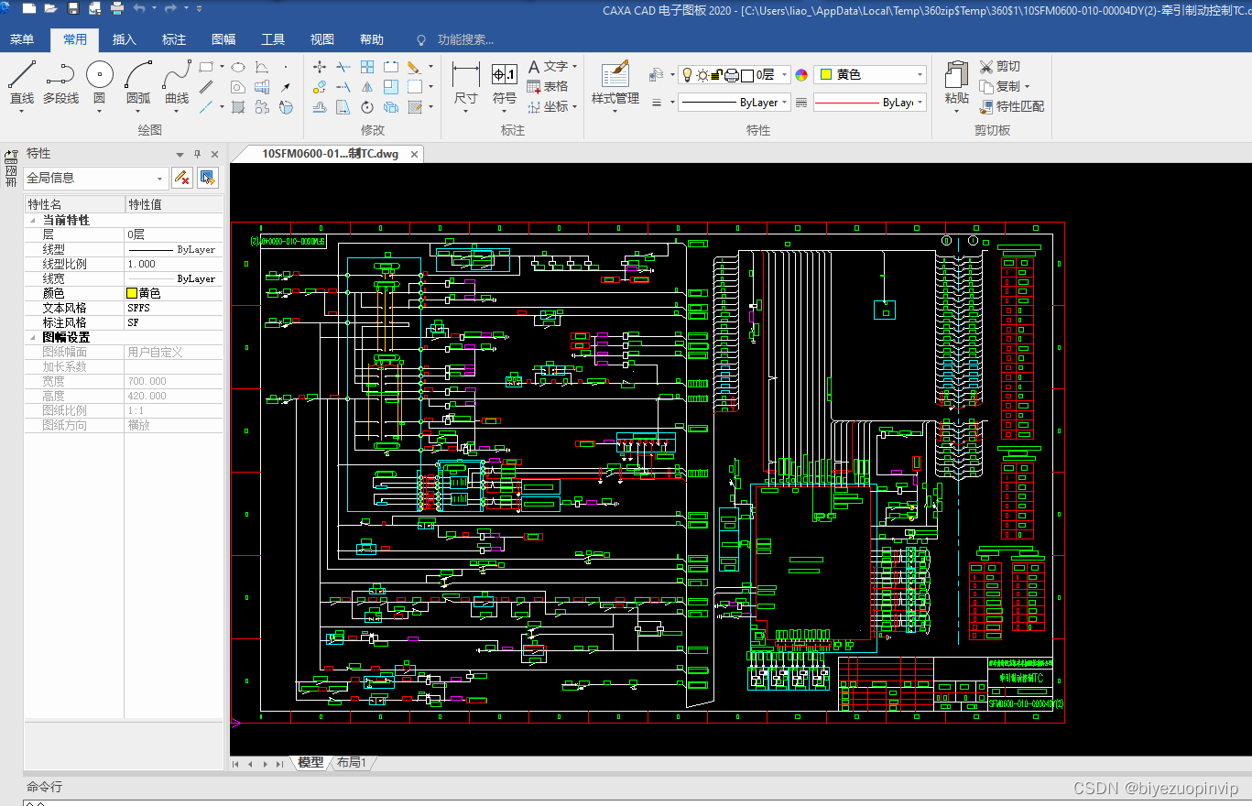Click yellow swatch in 颜色 property row

132,293
